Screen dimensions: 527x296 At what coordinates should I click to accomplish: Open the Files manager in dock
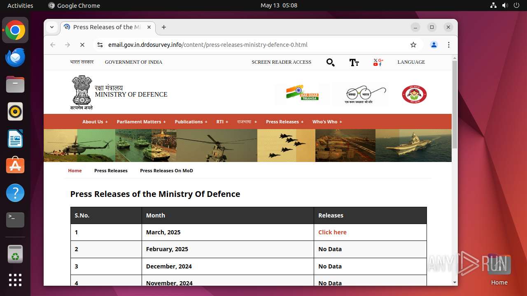[15, 85]
